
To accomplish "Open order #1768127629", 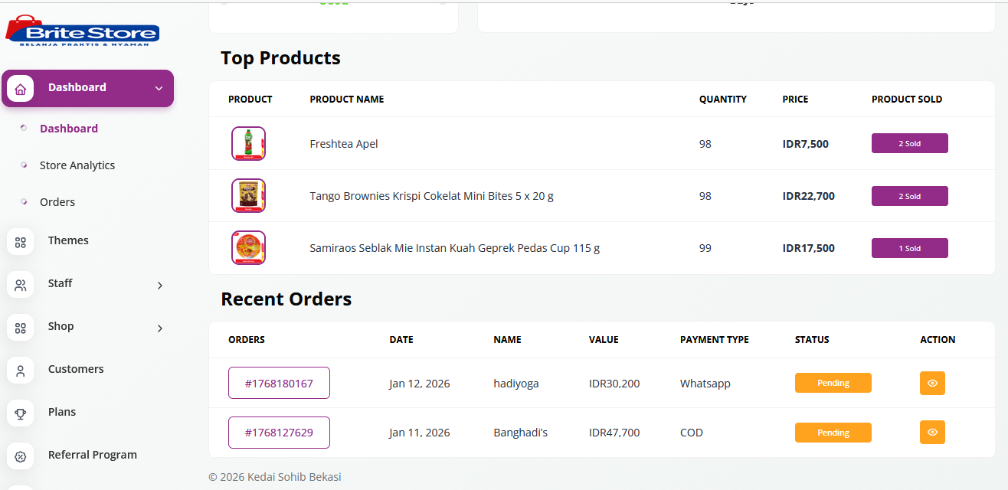I will [279, 433].
